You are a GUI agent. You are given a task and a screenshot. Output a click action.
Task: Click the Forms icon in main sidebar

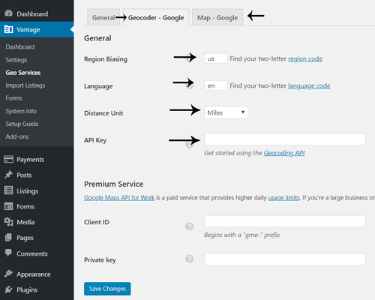[x=8, y=206]
